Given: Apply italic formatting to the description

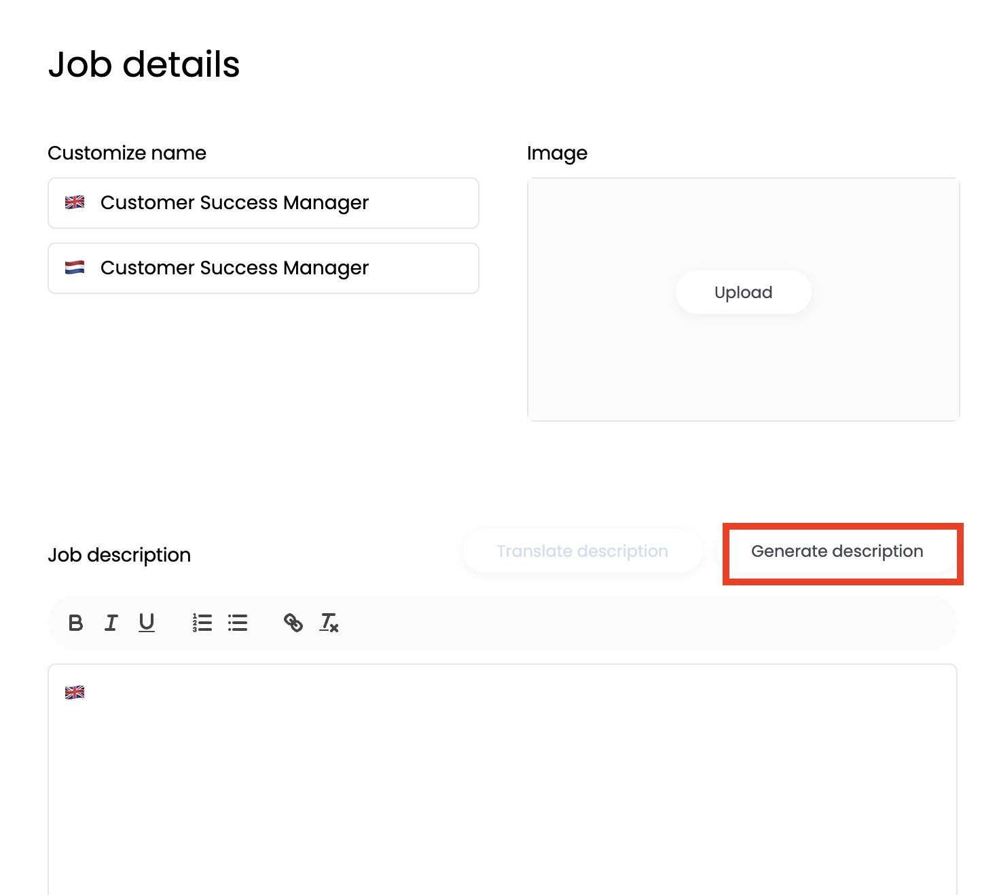Looking at the screenshot, I should coord(111,623).
